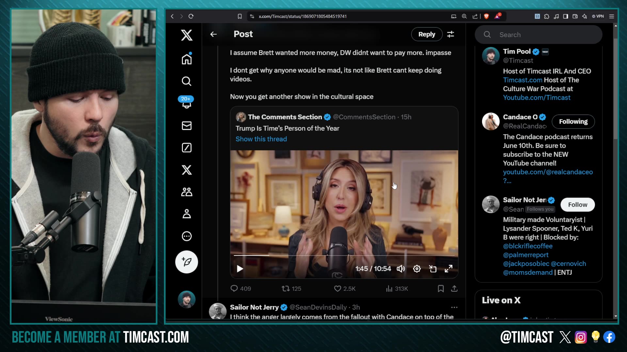627x352 pixels.
Task: Open the browser hamburger menu
Action: 612,16
